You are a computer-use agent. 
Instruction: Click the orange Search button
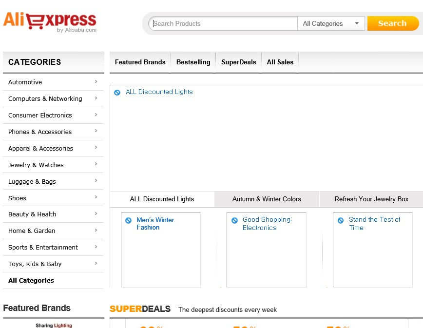click(x=393, y=23)
